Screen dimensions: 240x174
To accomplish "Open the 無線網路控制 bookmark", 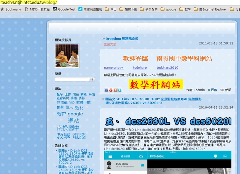I will point(90,9).
